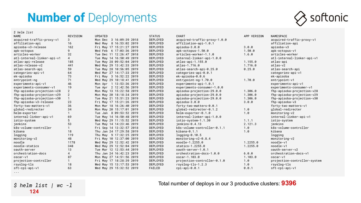Select the 'jenkins' release name

click(x=20, y=124)
